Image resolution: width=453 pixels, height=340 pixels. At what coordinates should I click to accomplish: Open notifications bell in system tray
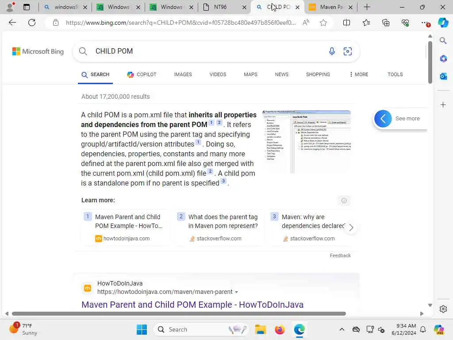point(423,329)
